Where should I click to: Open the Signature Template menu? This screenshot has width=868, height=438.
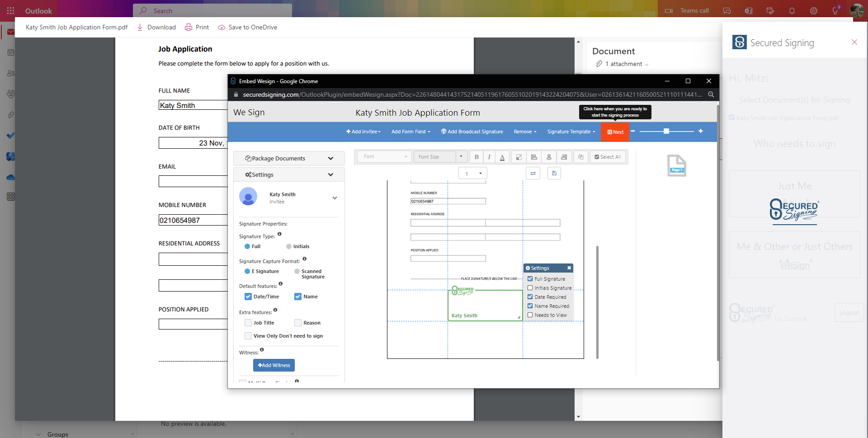click(571, 132)
